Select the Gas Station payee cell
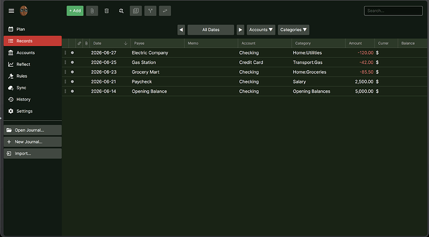 click(157, 62)
